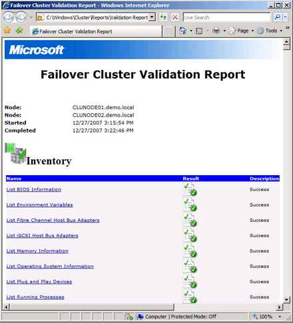Open the RSS feeds icon
293x323 pixels.
199,31
